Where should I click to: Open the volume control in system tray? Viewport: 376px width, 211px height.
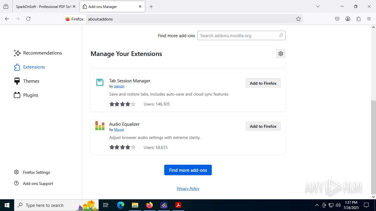[338, 205]
